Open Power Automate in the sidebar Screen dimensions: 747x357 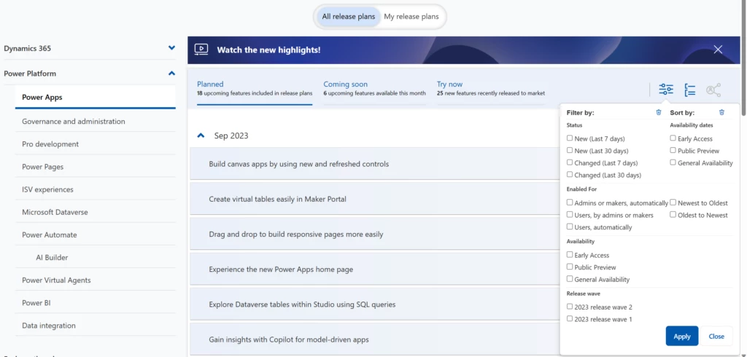point(50,235)
